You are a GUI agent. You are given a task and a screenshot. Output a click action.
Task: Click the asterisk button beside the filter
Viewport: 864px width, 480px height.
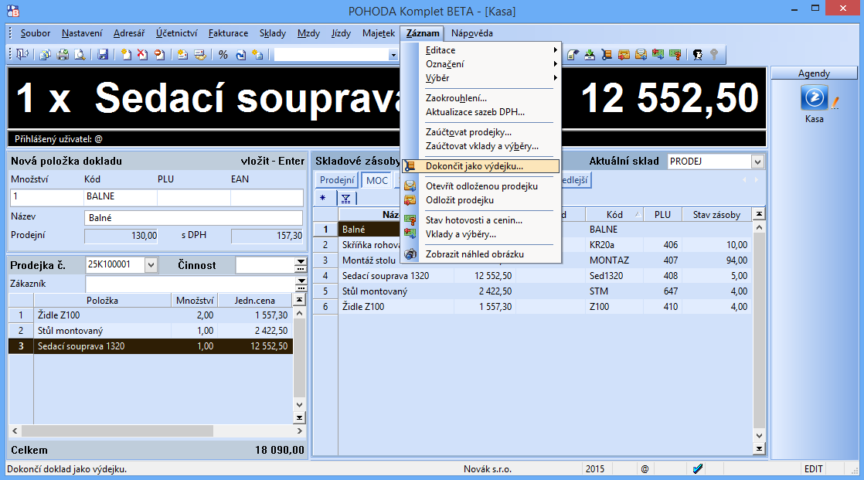(323, 199)
